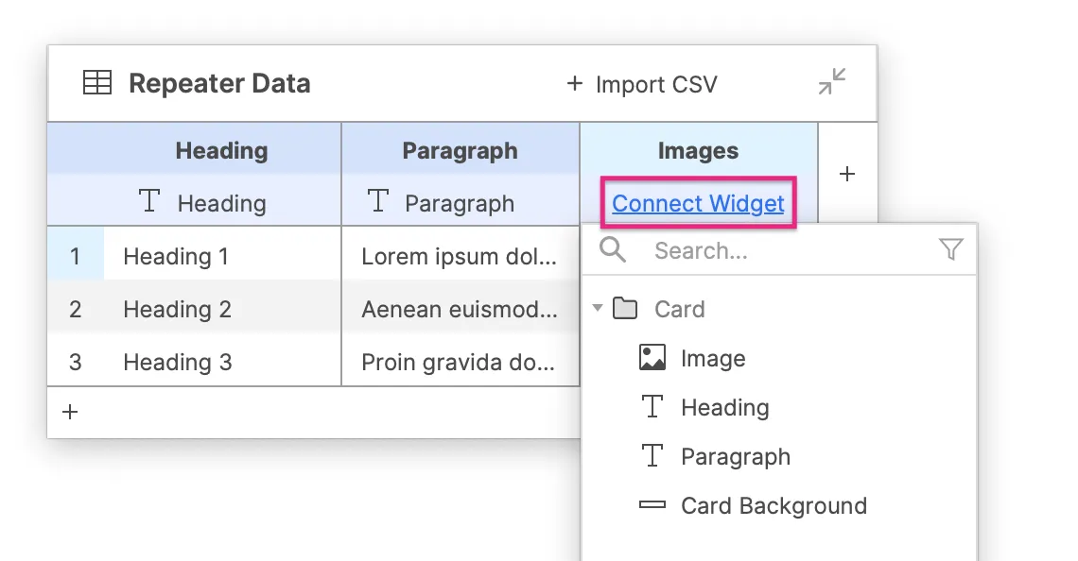
Task: Click the Card folder icon
Action: coord(625,309)
